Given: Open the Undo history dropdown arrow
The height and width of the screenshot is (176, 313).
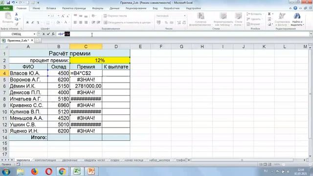Looking at the screenshot, I should pos(17,2).
